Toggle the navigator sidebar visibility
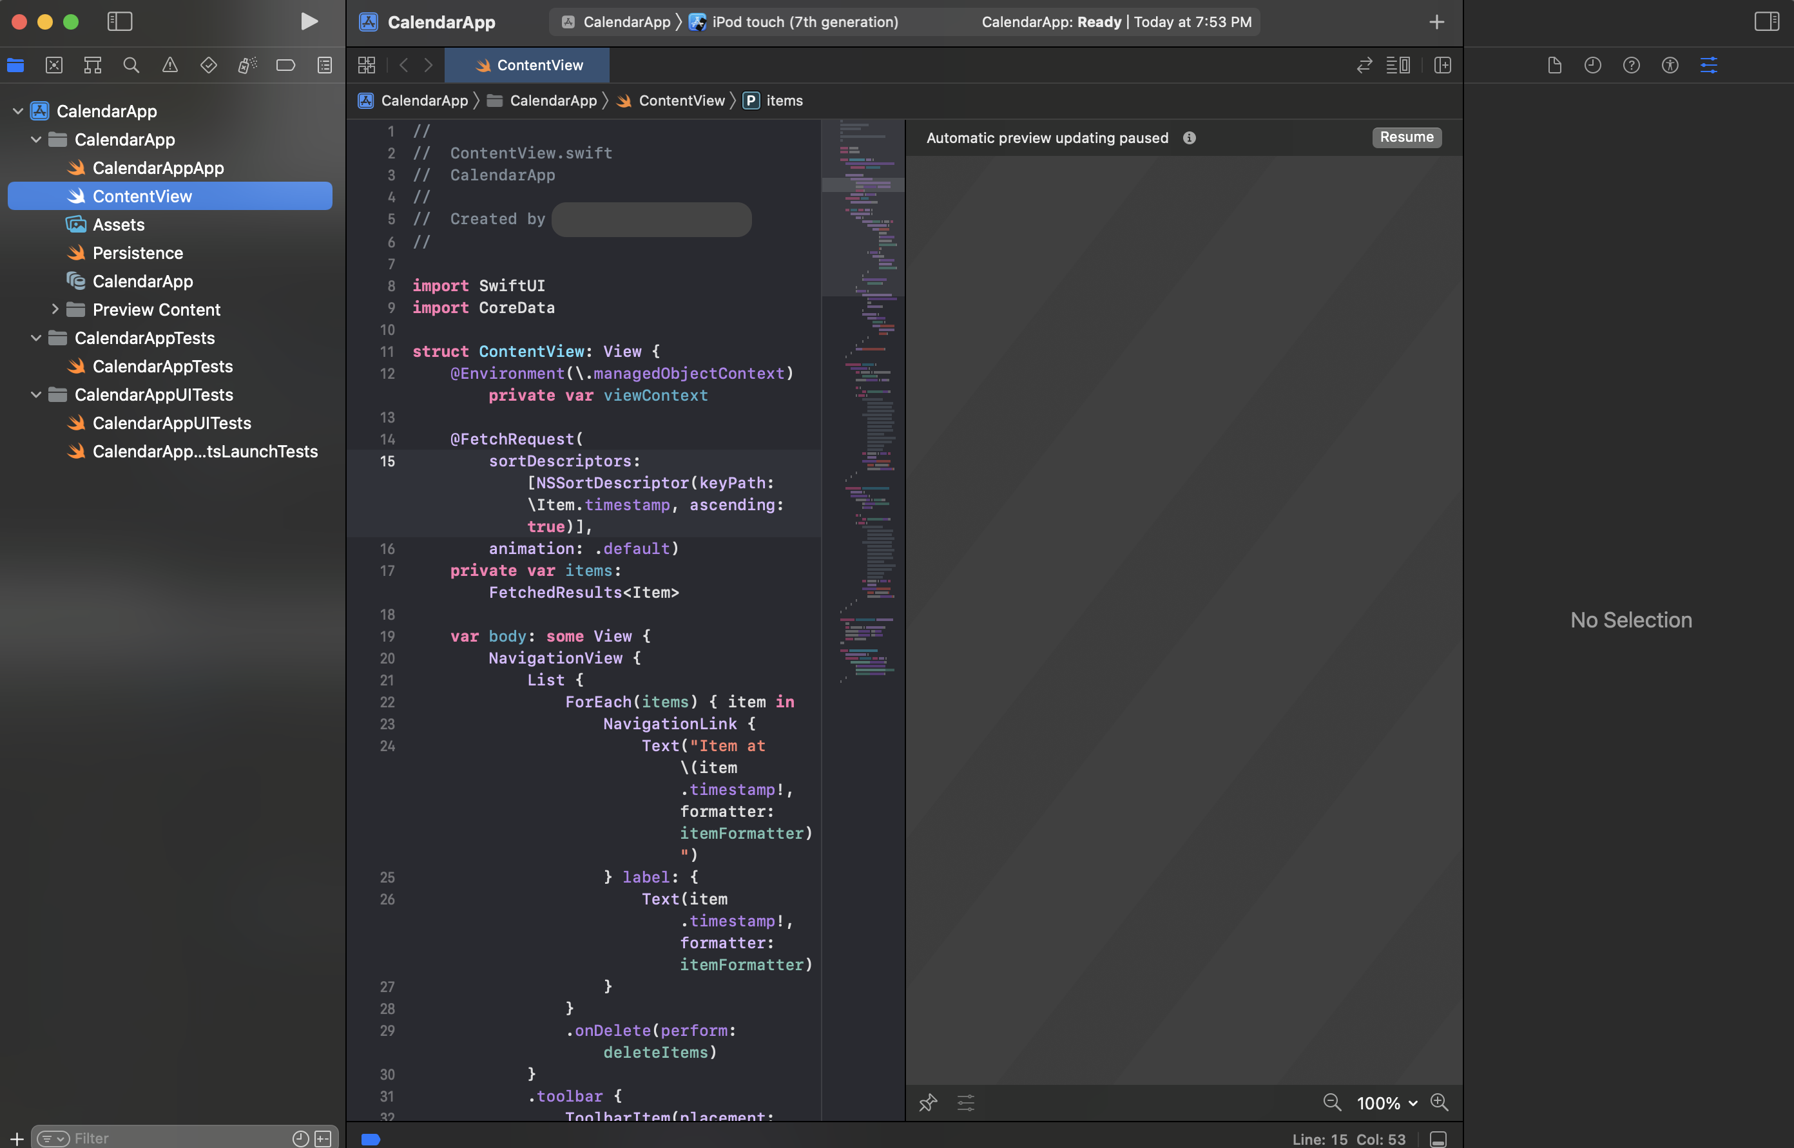The width and height of the screenshot is (1794, 1148). (119, 22)
